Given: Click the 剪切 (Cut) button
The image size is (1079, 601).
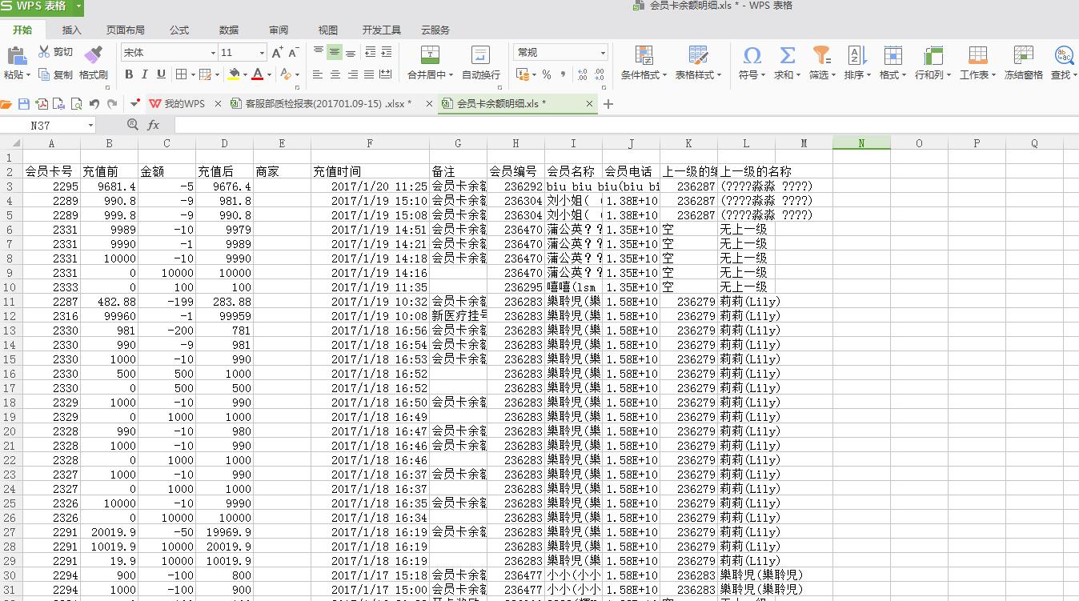Looking at the screenshot, I should (x=55, y=52).
